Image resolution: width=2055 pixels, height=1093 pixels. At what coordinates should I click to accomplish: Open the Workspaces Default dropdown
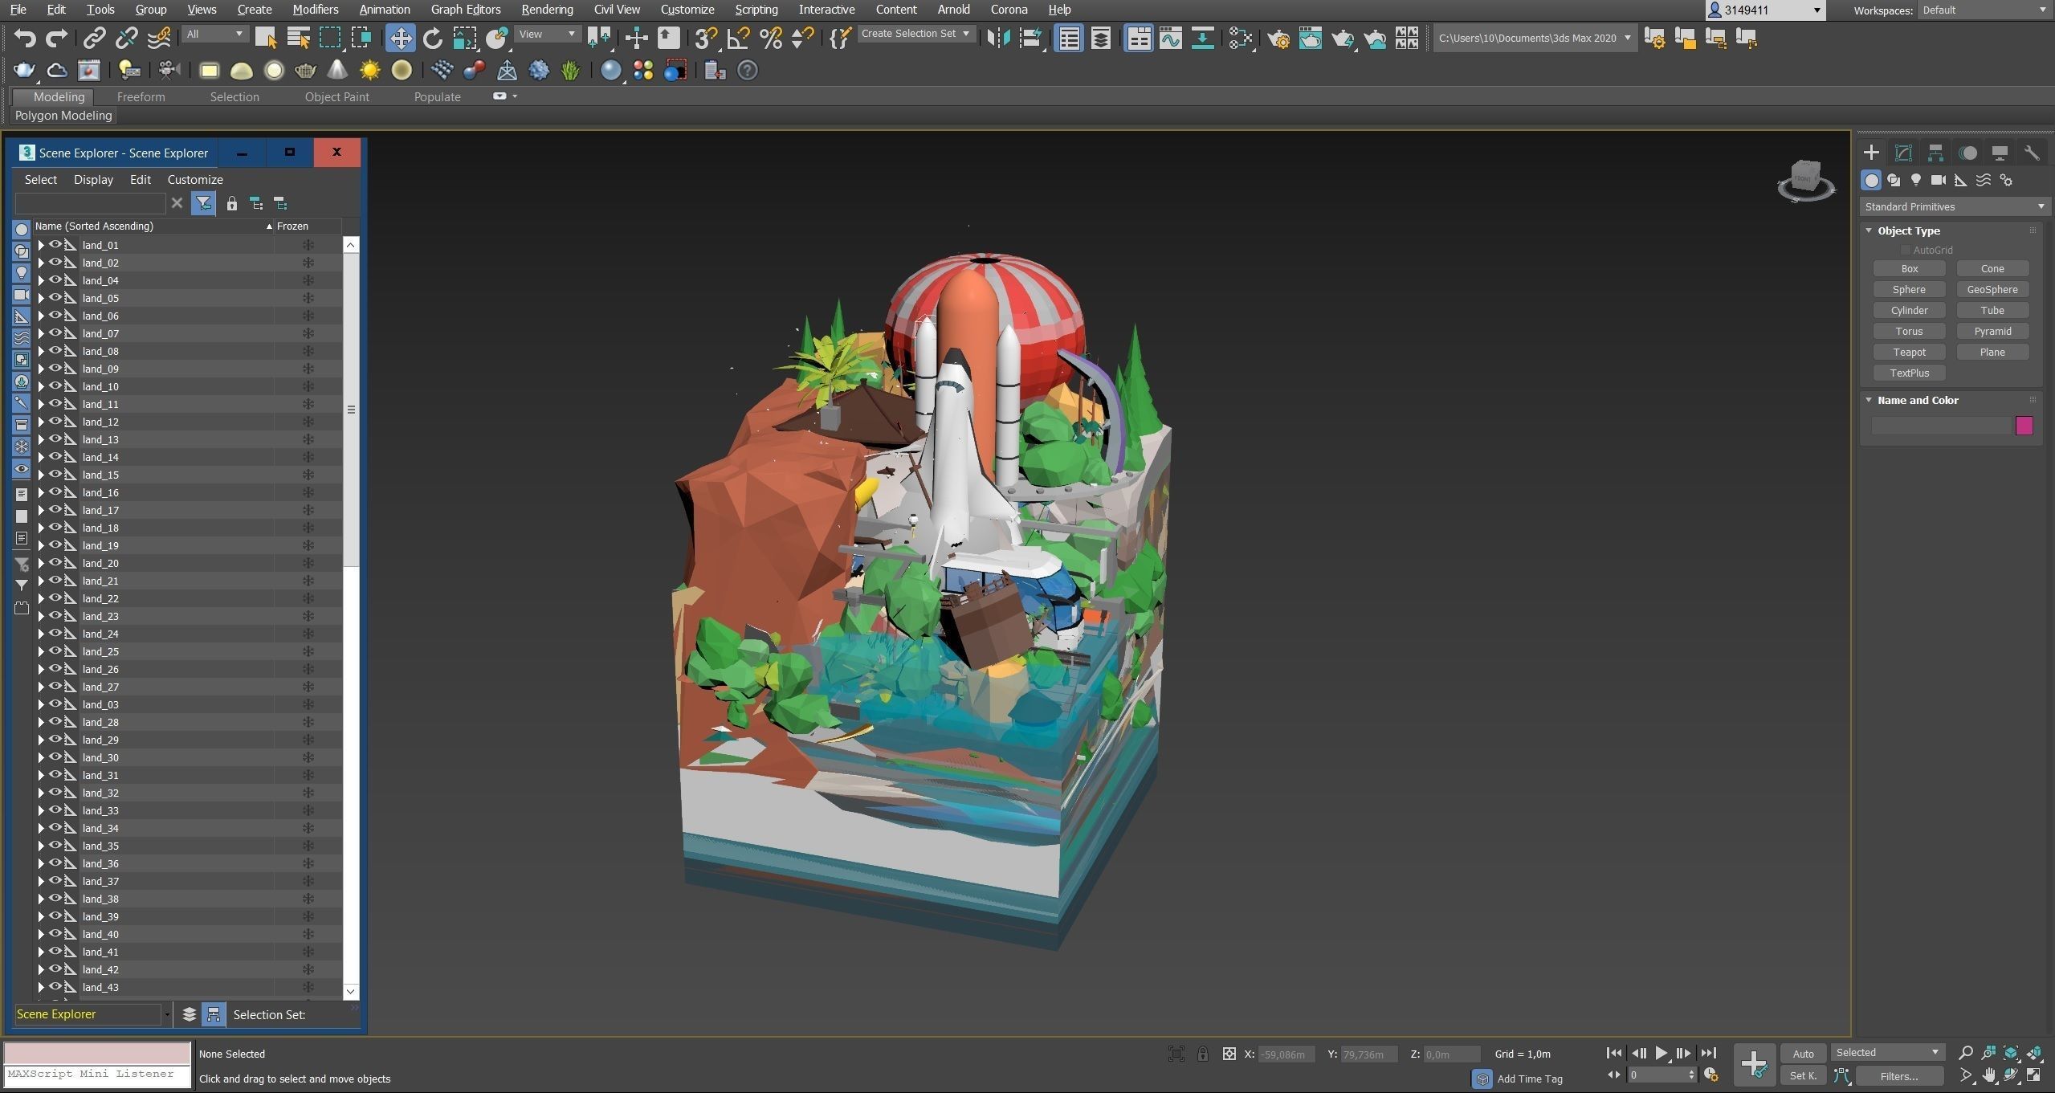point(1984,10)
